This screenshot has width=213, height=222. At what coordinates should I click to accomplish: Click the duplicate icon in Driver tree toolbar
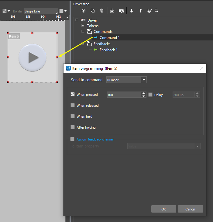click(x=93, y=11)
